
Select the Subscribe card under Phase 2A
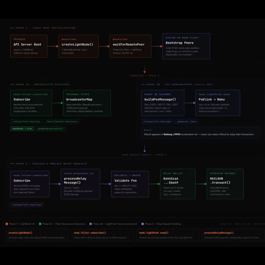[31, 103]
